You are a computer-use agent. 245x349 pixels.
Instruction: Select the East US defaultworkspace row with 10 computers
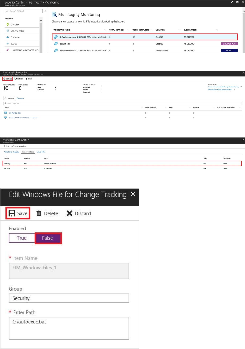coord(145,37)
